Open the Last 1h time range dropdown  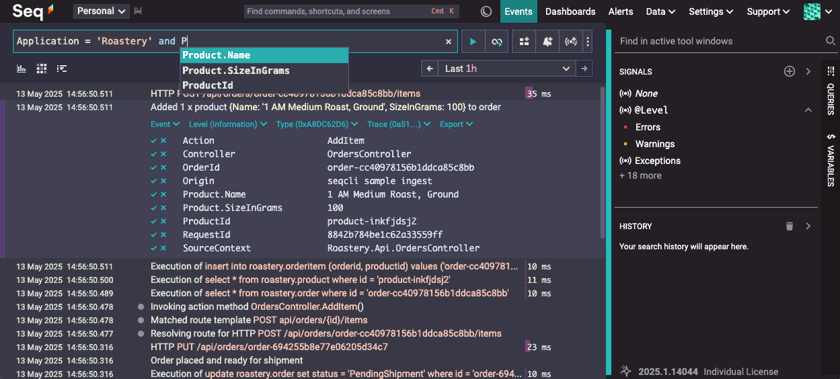(x=507, y=69)
